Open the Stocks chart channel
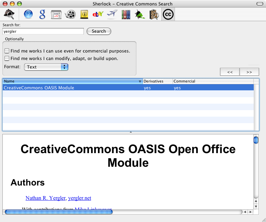The width and height of the screenshot is (266, 222). (x=56, y=14)
